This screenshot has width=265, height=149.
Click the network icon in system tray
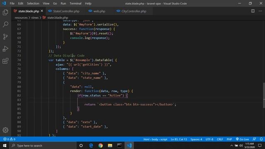click(236, 145)
